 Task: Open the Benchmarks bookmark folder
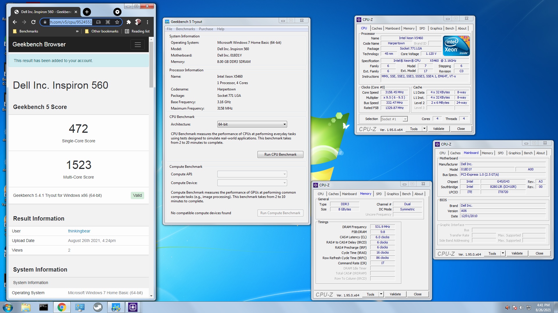tap(26, 31)
